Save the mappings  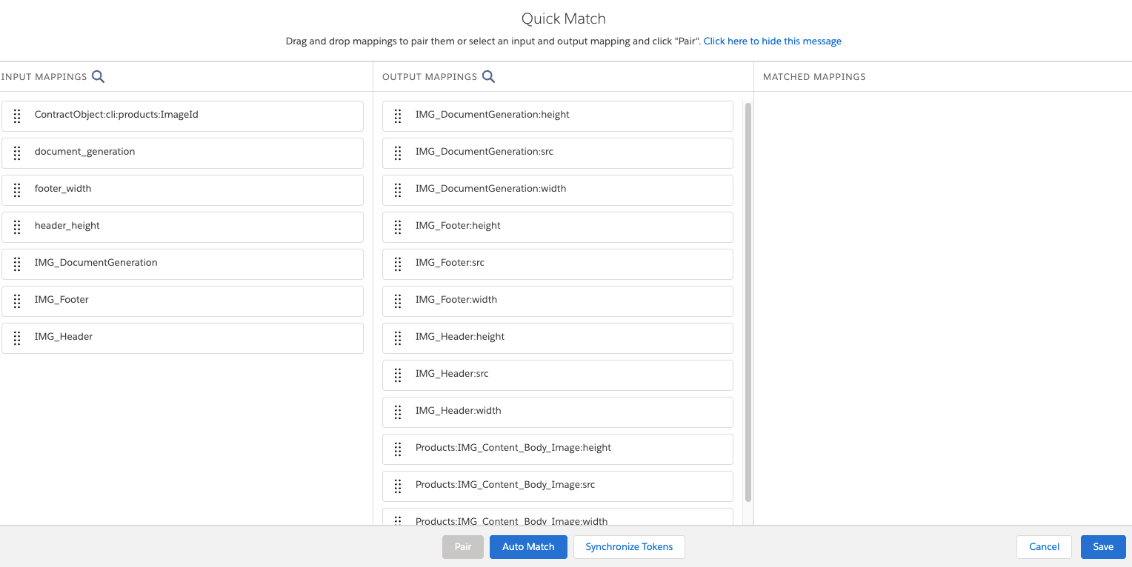pos(1103,546)
